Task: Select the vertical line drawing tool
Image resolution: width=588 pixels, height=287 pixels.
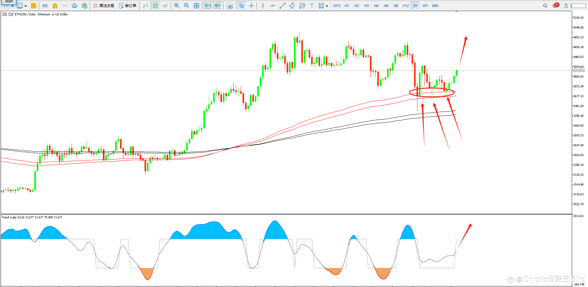Action: pyautogui.click(x=263, y=6)
